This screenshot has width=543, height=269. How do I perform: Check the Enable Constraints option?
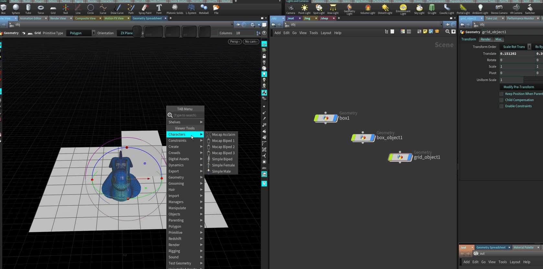click(501, 106)
